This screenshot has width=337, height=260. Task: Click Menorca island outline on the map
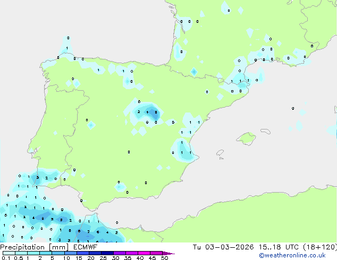(265, 131)
